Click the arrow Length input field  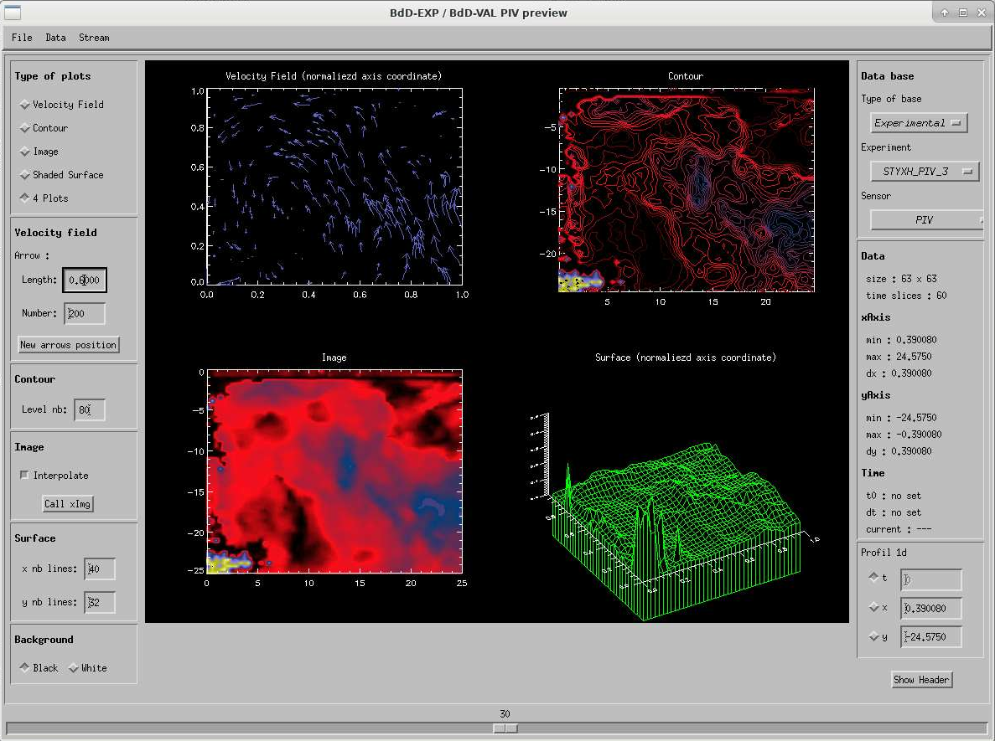pos(85,280)
